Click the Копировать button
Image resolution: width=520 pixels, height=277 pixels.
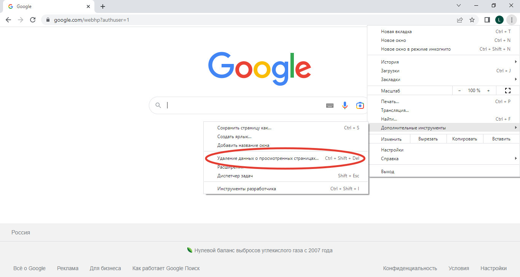[464, 139]
